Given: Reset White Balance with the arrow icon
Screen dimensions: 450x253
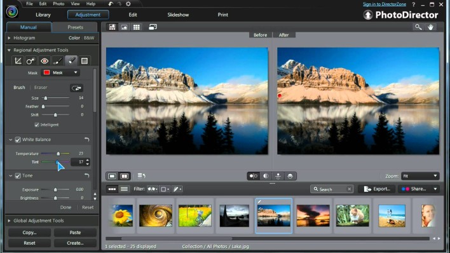Looking at the screenshot, I should click(x=86, y=140).
